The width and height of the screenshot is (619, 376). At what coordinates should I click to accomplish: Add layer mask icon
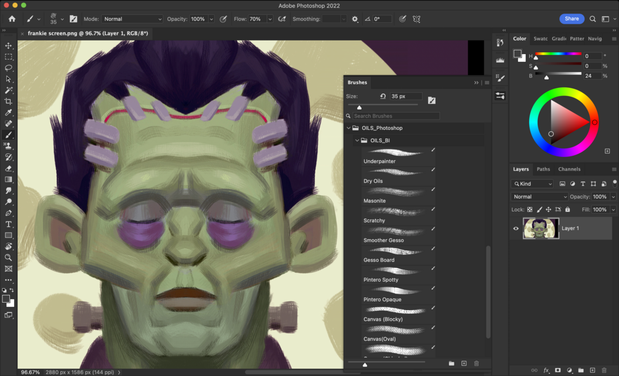point(558,370)
